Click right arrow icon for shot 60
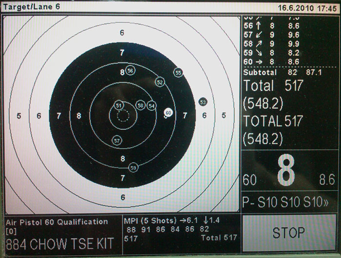341x258 pixels. [x=259, y=62]
